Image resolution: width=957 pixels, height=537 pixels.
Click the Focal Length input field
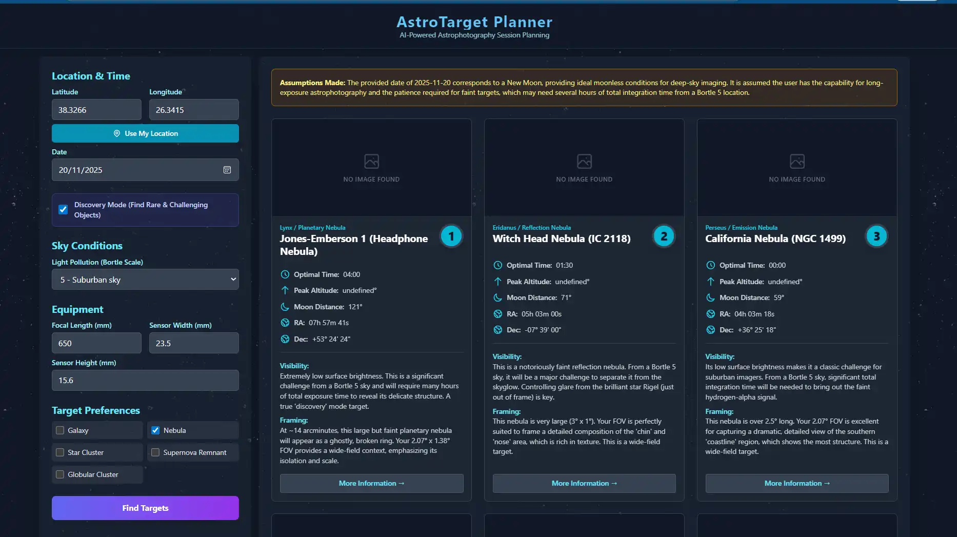point(96,343)
